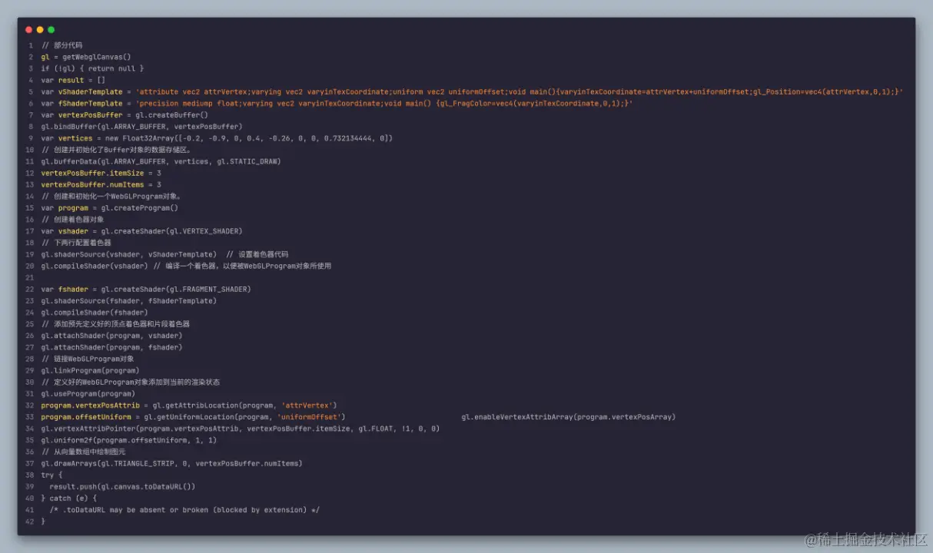Image resolution: width=933 pixels, height=553 pixels.
Task: Click the 'gl.drawArrays(gl.TRIANGLE_STRIP' line
Action: [x=172, y=463]
